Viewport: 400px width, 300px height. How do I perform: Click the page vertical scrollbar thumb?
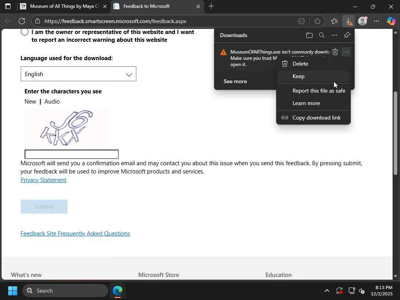coord(395,133)
